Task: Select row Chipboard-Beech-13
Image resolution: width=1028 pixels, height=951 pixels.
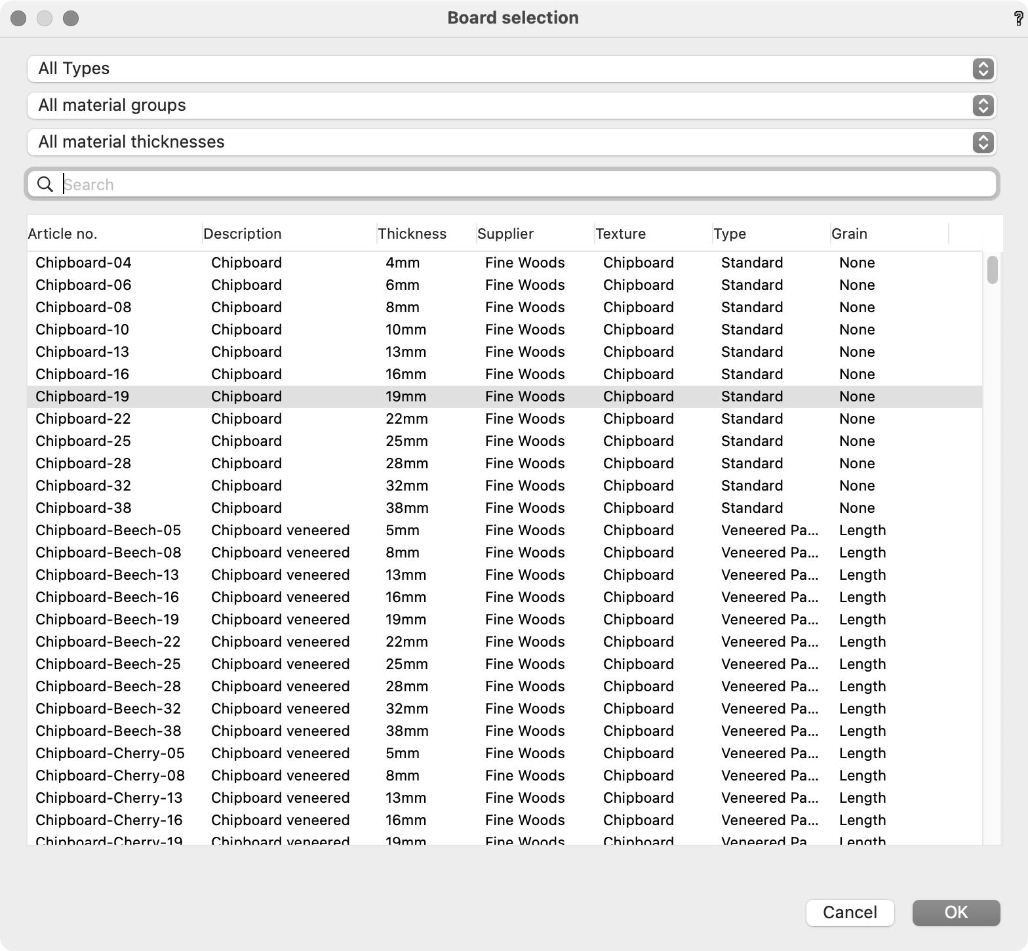Action: pos(505,575)
